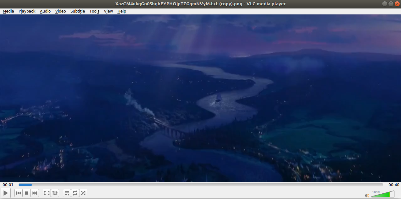Image resolution: width=401 pixels, height=199 pixels.
Task: Open the Playback menu
Action: pos(27,11)
